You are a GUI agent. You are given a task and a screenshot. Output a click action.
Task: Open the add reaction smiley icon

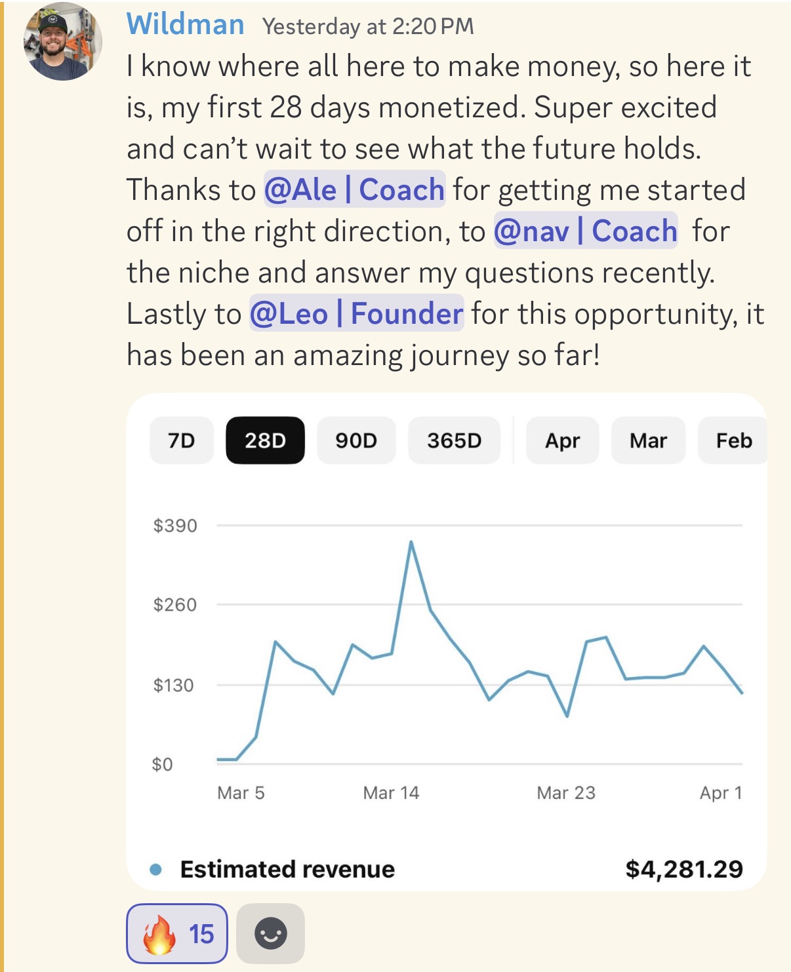(x=270, y=933)
